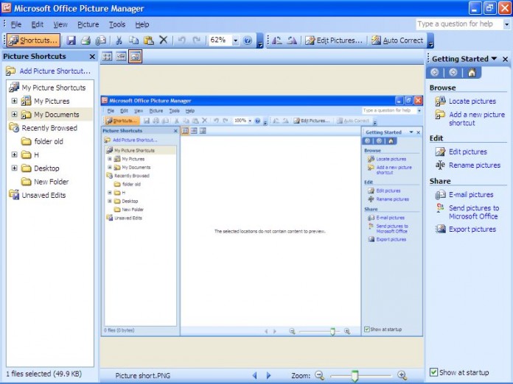The height and width of the screenshot is (384, 513).
Task: Click the Copy toolbar icon
Action: 133,40
